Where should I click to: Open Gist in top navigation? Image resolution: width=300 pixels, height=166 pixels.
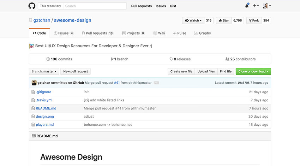[173, 6]
